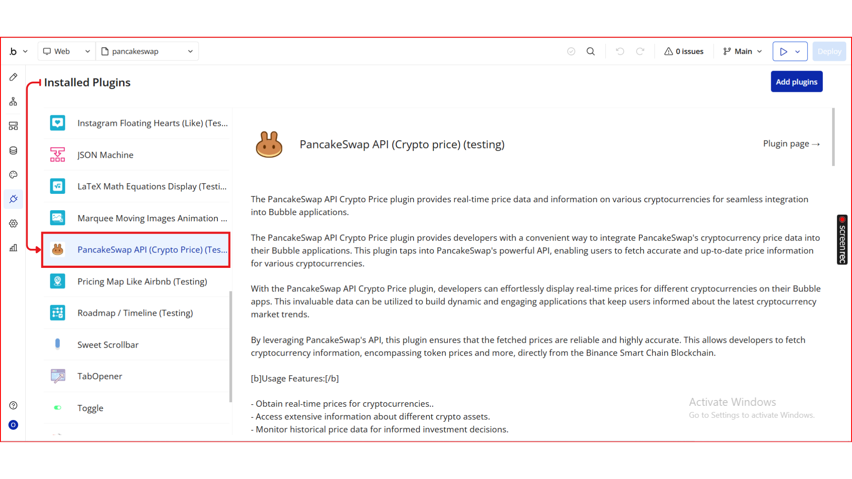This screenshot has width=852, height=479.
Task: Open the 0 issues checker
Action: tap(684, 51)
